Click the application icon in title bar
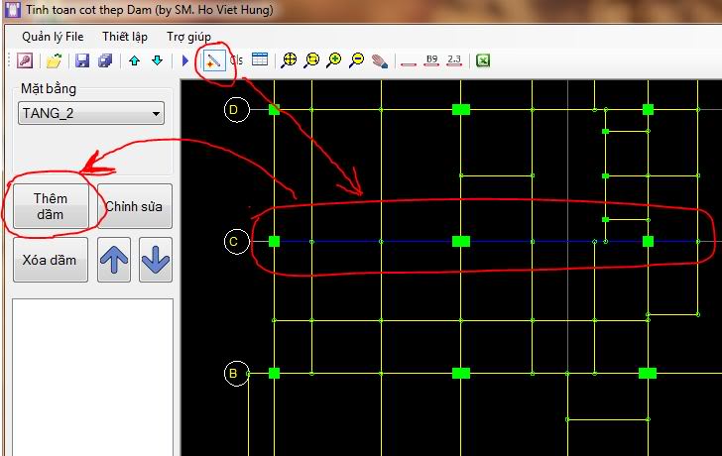Viewport: 722px width, 456px height. point(13,10)
